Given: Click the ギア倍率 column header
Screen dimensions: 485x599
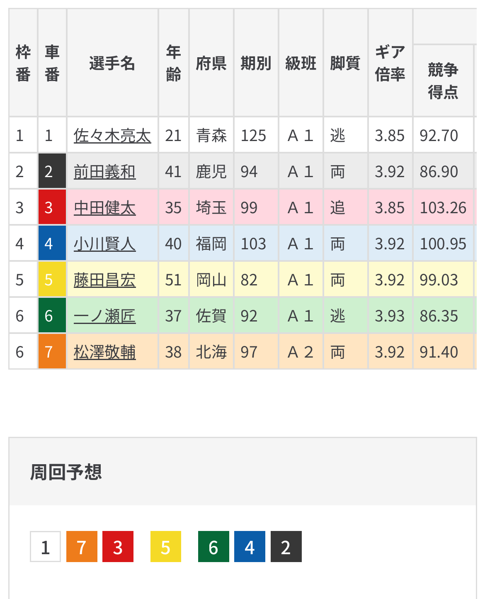Looking at the screenshot, I should pyautogui.click(x=390, y=63).
